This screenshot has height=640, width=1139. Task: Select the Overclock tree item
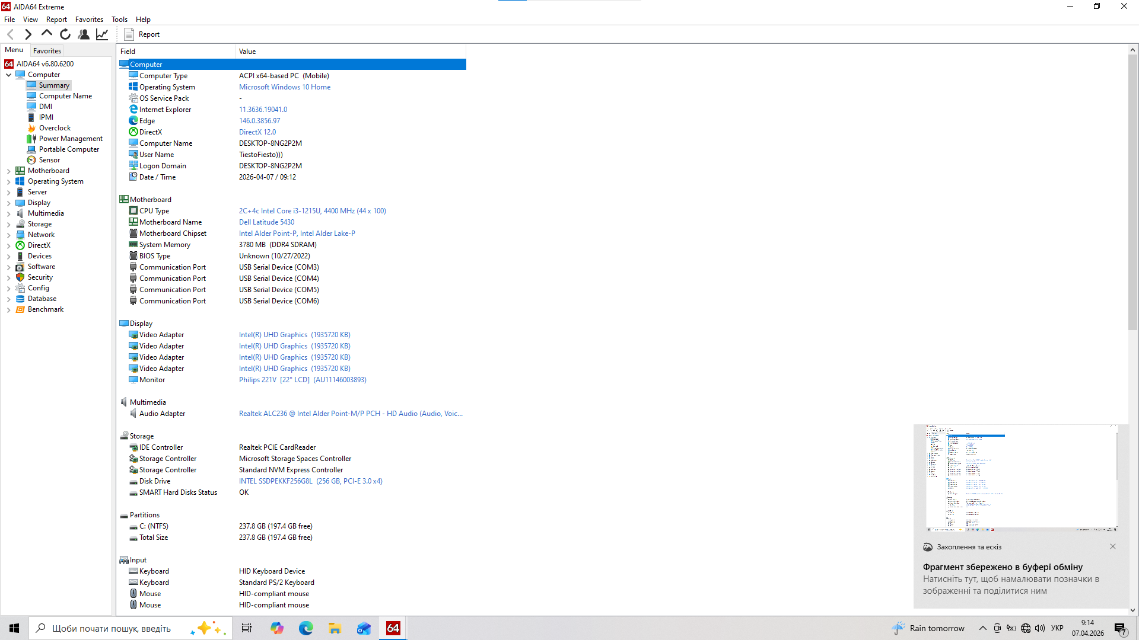coord(55,128)
